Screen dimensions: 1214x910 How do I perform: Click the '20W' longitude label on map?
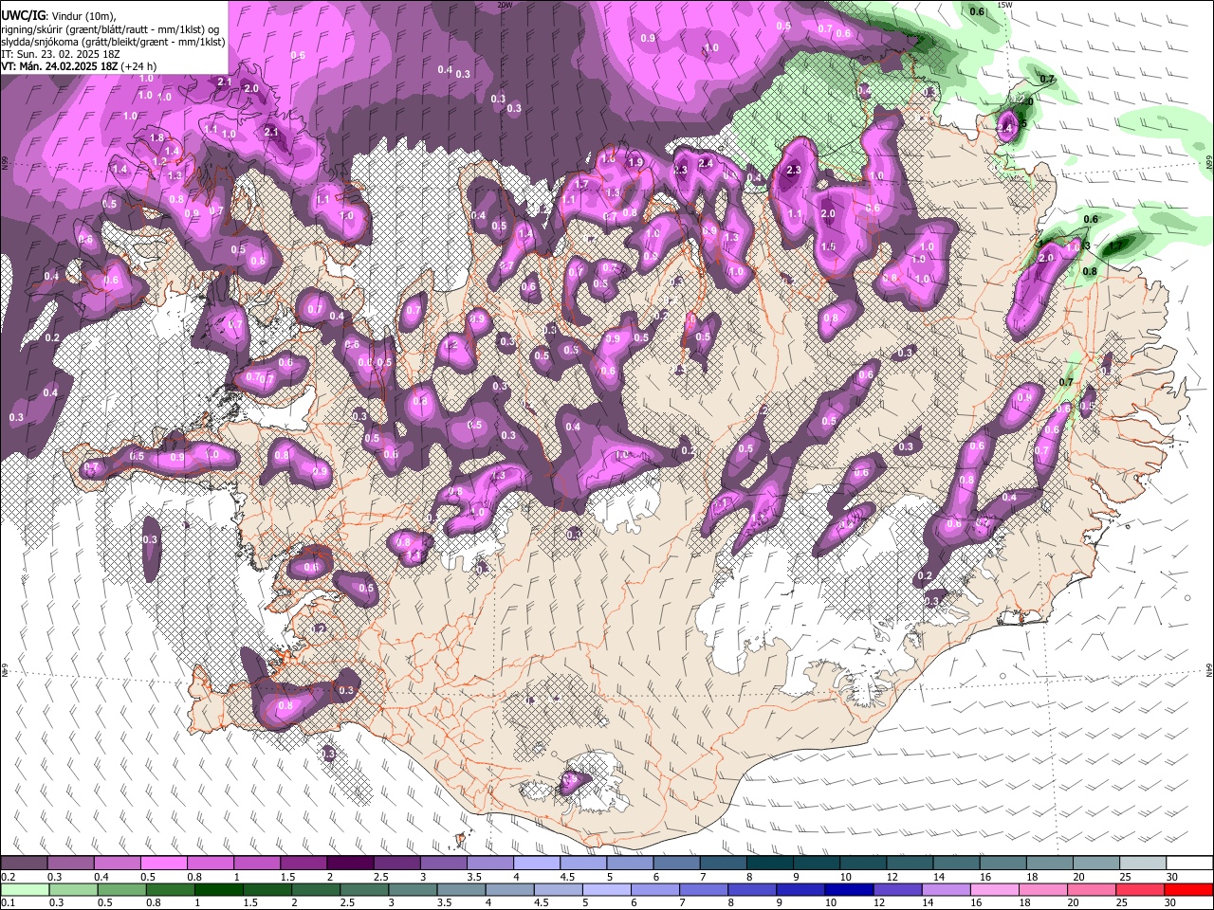pyautogui.click(x=505, y=5)
